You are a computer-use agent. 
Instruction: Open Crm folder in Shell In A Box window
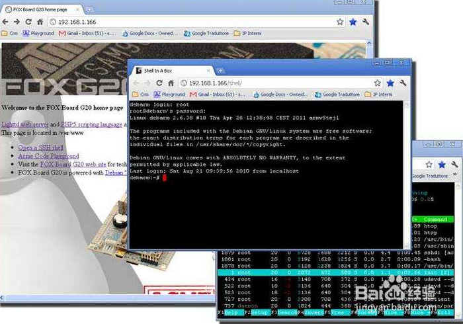(x=140, y=95)
